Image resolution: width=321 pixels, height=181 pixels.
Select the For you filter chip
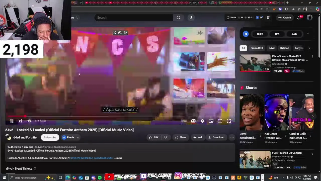(299, 48)
